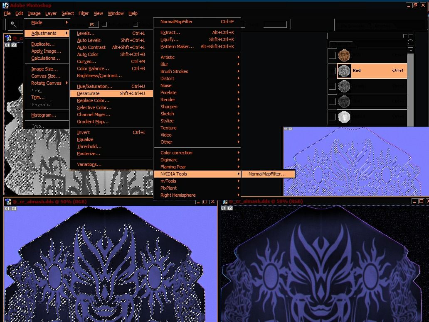Expand the Distort filter submenu
Image resolution: width=429 pixels, height=322 pixels.
(x=197, y=78)
